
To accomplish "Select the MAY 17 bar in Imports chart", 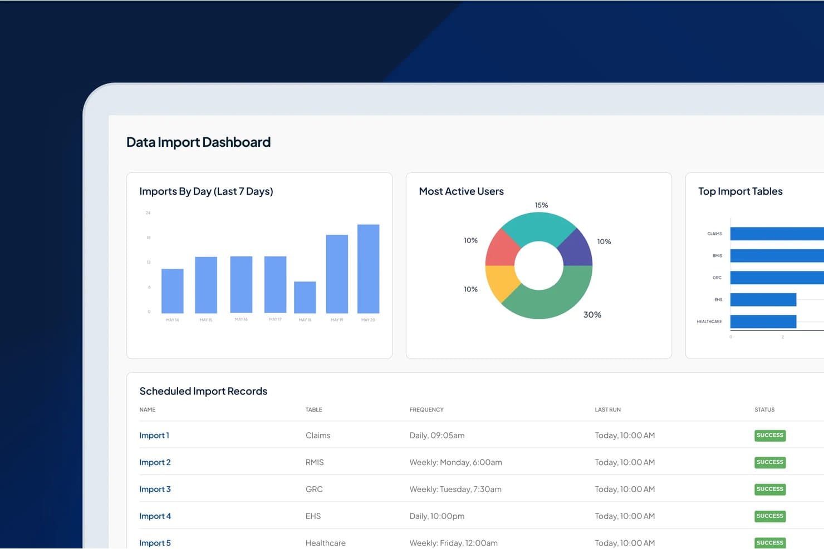I will 275,285.
